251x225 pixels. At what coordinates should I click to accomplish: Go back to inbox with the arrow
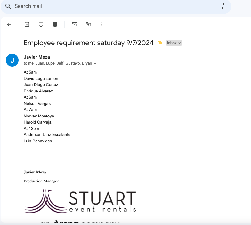click(x=9, y=24)
